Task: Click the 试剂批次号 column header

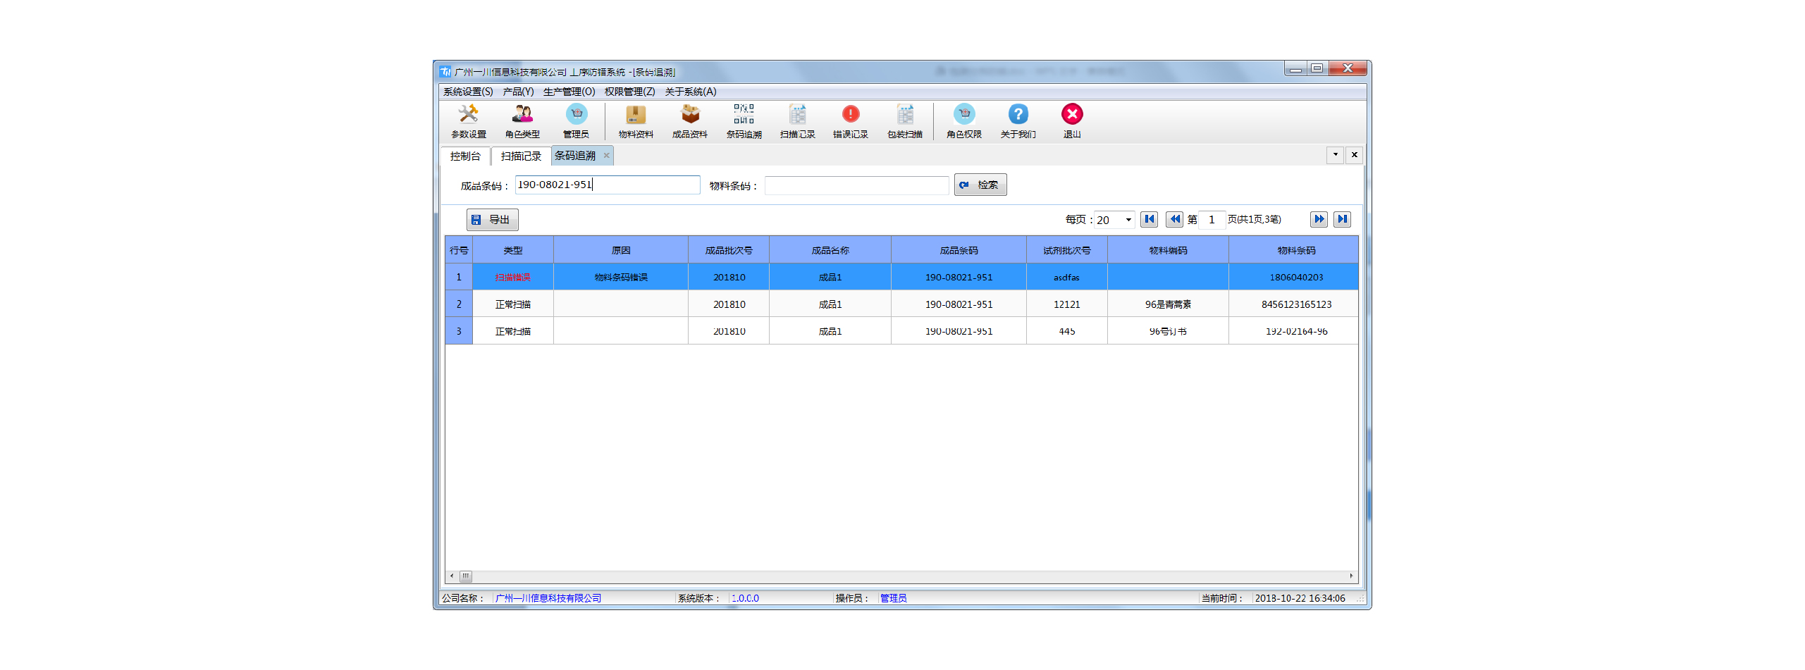Action: 1067,250
